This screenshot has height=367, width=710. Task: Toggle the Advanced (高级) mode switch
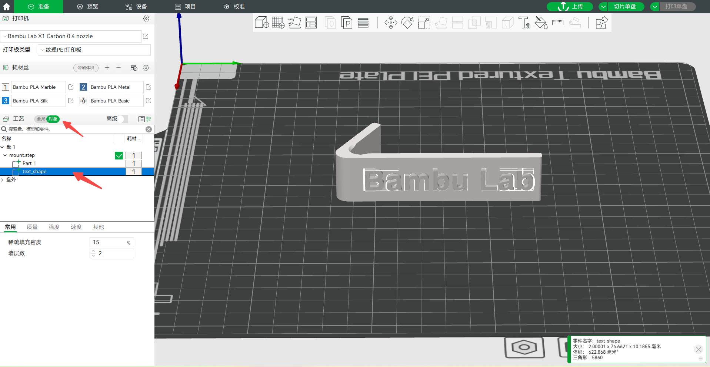tap(123, 119)
